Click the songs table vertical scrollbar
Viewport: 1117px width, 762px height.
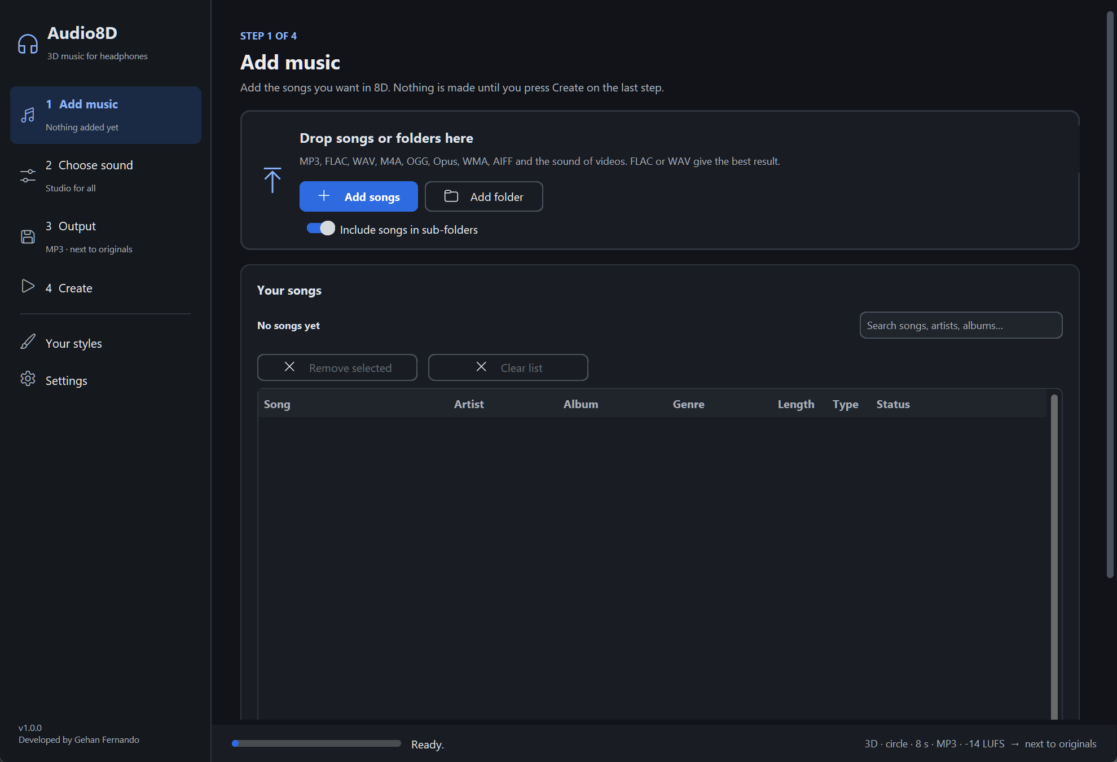click(1054, 556)
